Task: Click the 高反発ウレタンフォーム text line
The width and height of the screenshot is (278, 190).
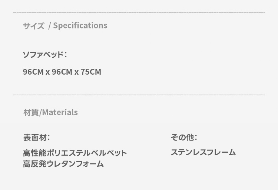Action: [63, 164]
